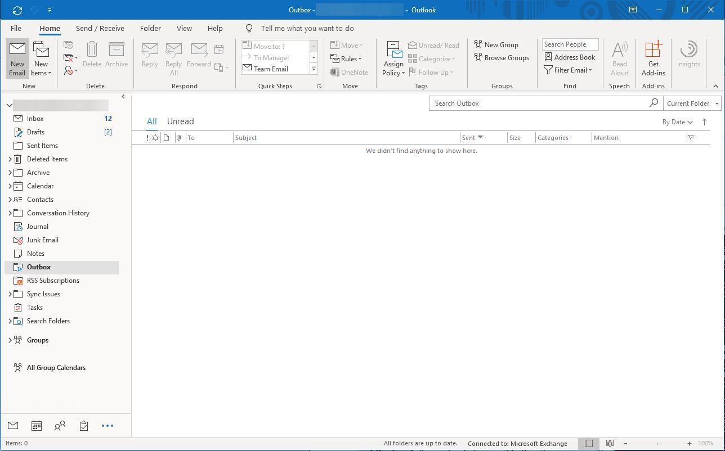The width and height of the screenshot is (725, 451).
Task: Click the New Email button
Action: [17, 58]
